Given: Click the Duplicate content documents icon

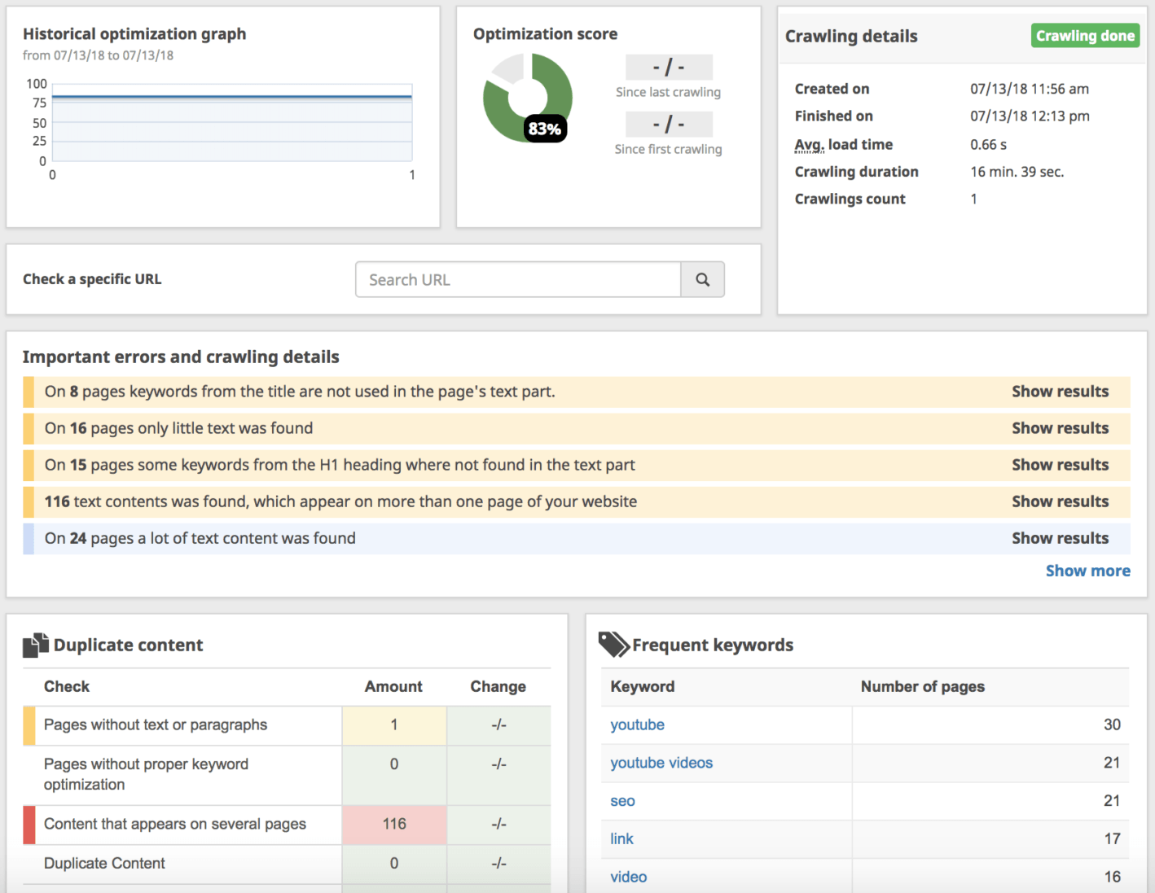Looking at the screenshot, I should [35, 646].
